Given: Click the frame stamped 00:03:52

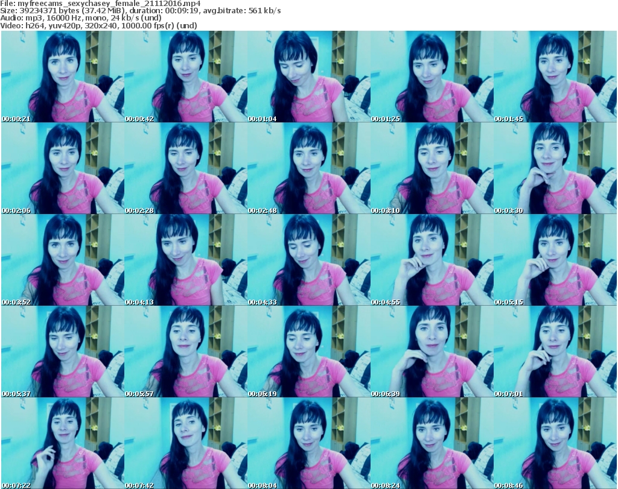Looking at the screenshot, I should pyautogui.click(x=63, y=260).
